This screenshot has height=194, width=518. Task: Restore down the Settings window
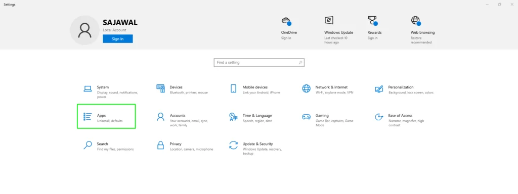[499, 5]
